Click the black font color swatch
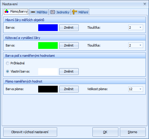Screen dimensions: 149x139 point(48,89)
